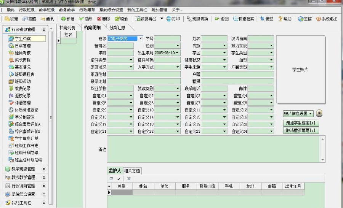Open the 出生年月 date picker dropdown
The height and width of the screenshot is (208, 343).
tap(177, 53)
